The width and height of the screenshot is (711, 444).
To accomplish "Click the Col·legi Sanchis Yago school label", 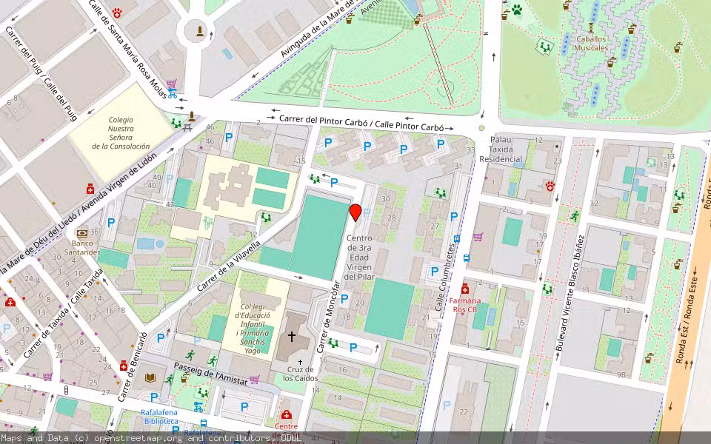I will point(253,328).
